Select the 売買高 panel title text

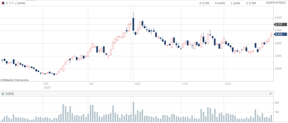point(9,94)
